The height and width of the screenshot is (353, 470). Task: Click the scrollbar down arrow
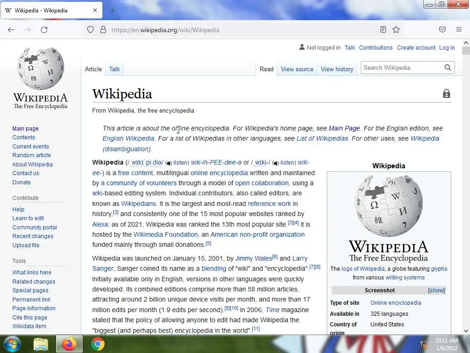(466, 331)
